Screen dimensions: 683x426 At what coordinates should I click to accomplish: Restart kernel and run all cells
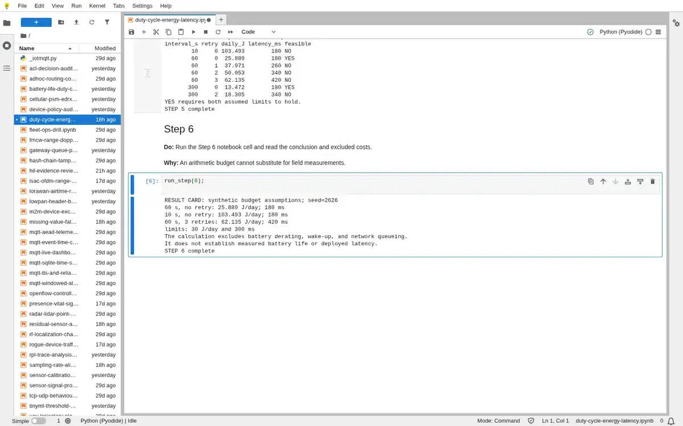click(x=231, y=32)
